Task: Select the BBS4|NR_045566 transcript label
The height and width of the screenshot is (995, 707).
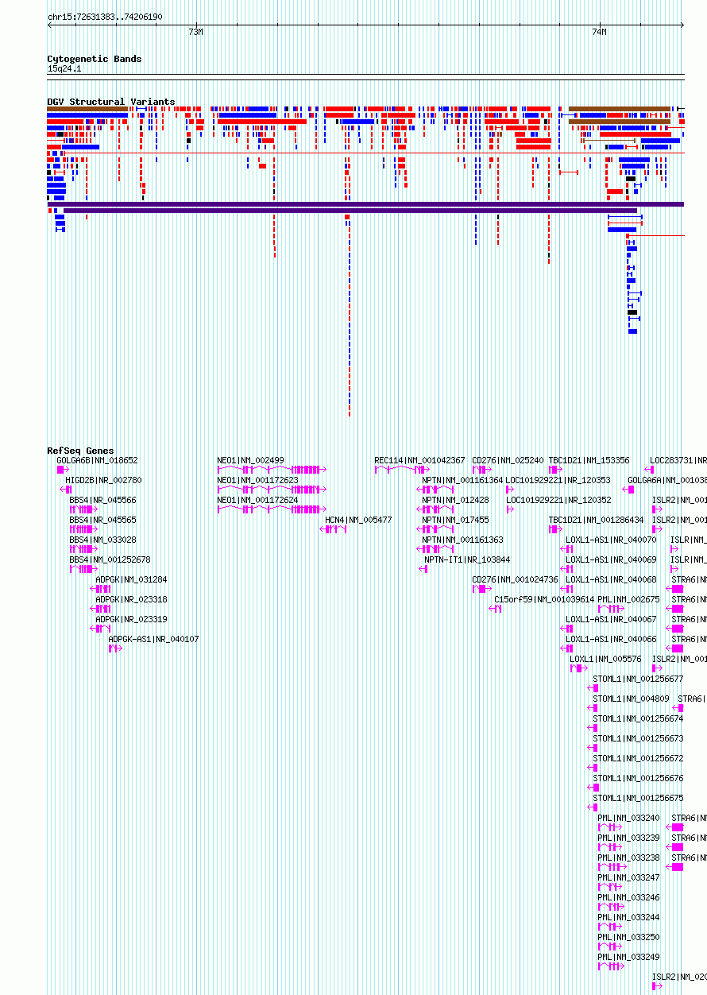Action: click(x=102, y=500)
